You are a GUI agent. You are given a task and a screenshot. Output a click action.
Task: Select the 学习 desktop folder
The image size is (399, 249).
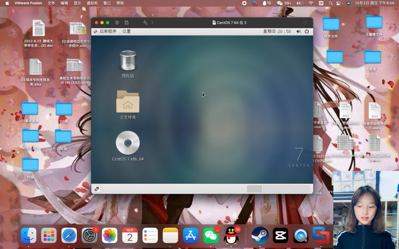coord(335,60)
